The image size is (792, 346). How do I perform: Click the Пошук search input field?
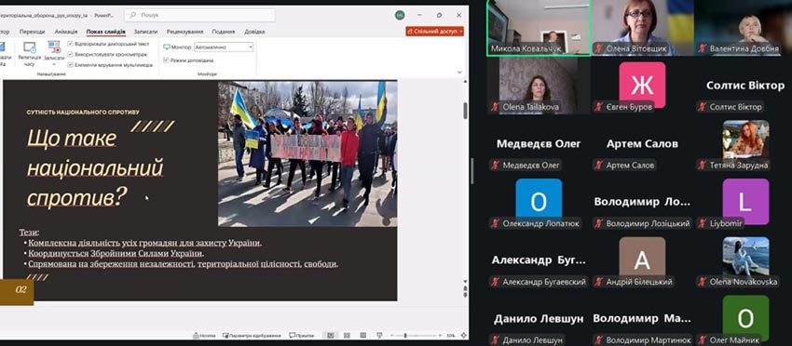[199, 15]
